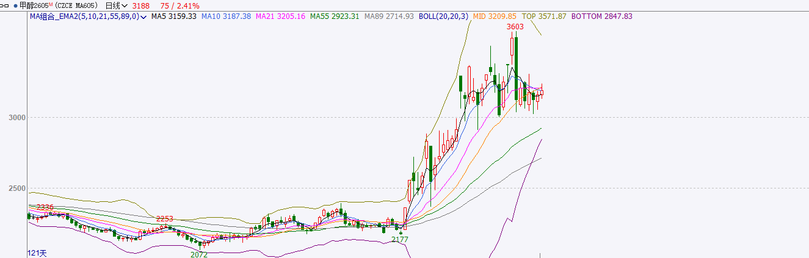Image resolution: width=809 pixels, height=258 pixels.
Task: Select the MA5 3159.33 legend label
Action: [x=173, y=16]
